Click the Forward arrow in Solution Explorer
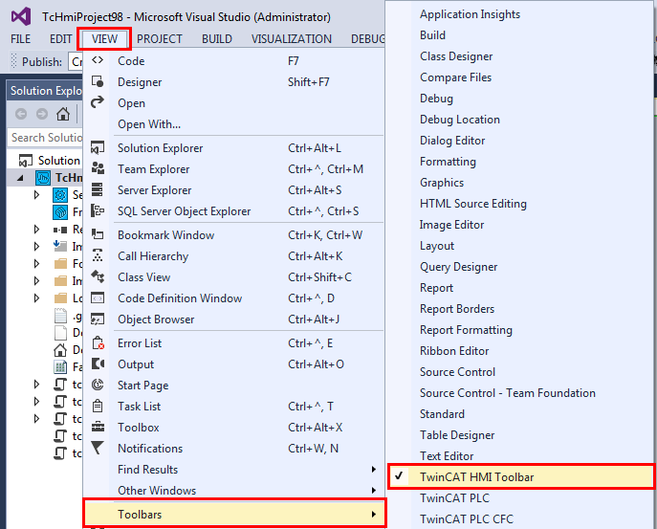Image resolution: width=657 pixels, height=529 pixels. click(42, 114)
